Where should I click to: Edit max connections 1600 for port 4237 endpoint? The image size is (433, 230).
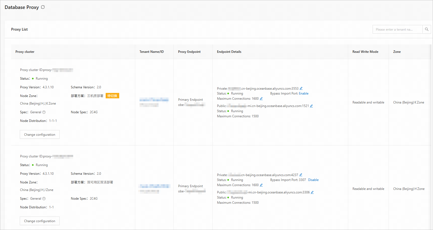[x=261, y=185]
